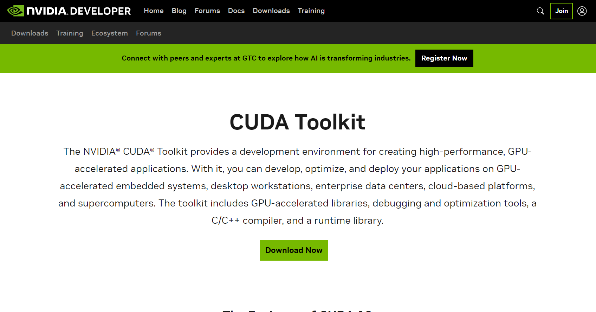This screenshot has height=312, width=596.
Task: Go to Home in top navigation
Action: (154, 11)
